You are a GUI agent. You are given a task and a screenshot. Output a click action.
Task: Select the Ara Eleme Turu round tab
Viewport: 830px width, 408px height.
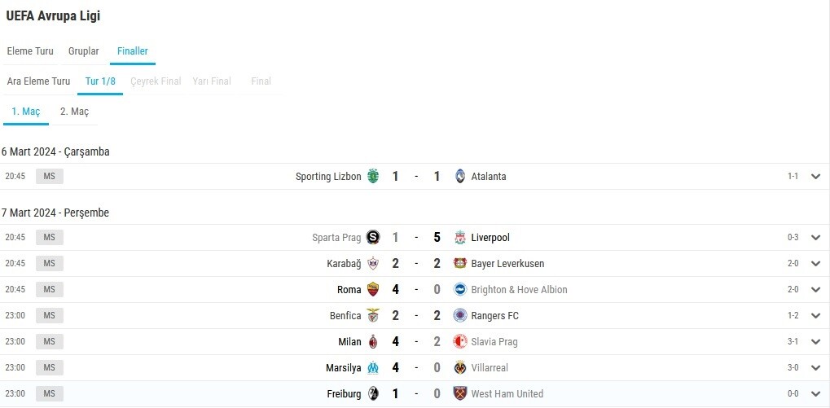point(38,81)
